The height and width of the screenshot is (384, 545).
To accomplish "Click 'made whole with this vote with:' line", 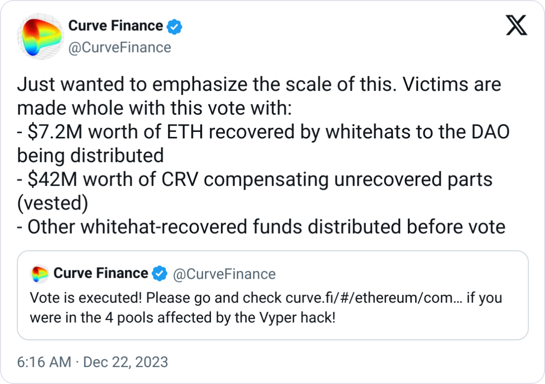I will click(x=154, y=108).
